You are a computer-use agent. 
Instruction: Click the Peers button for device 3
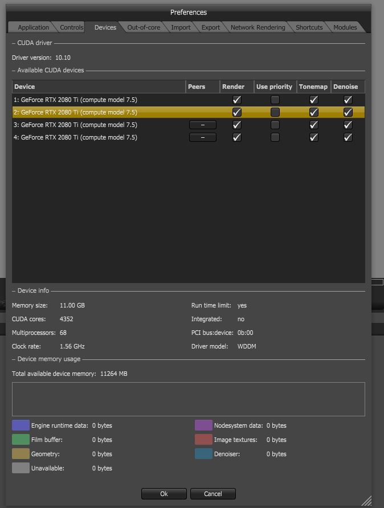202,125
